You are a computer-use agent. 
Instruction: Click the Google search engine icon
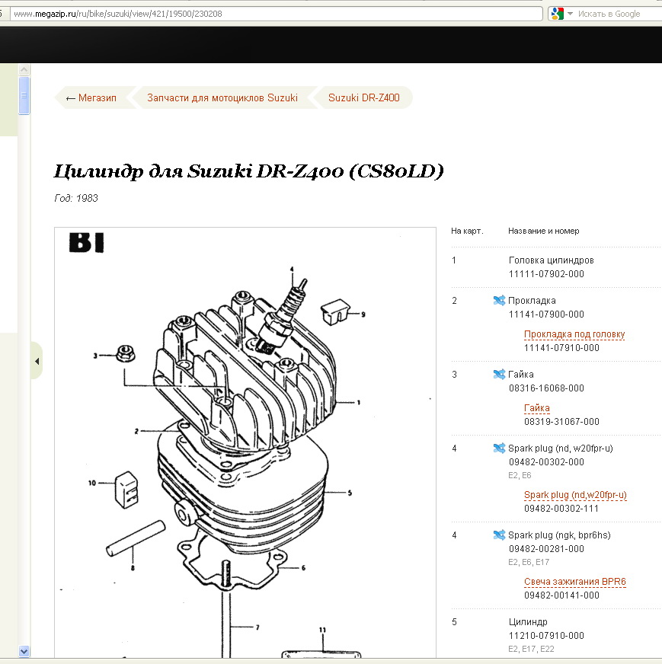click(558, 14)
